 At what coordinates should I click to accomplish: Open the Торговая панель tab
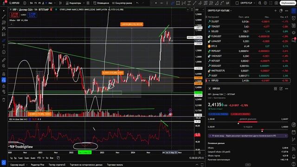tap(115, 165)
